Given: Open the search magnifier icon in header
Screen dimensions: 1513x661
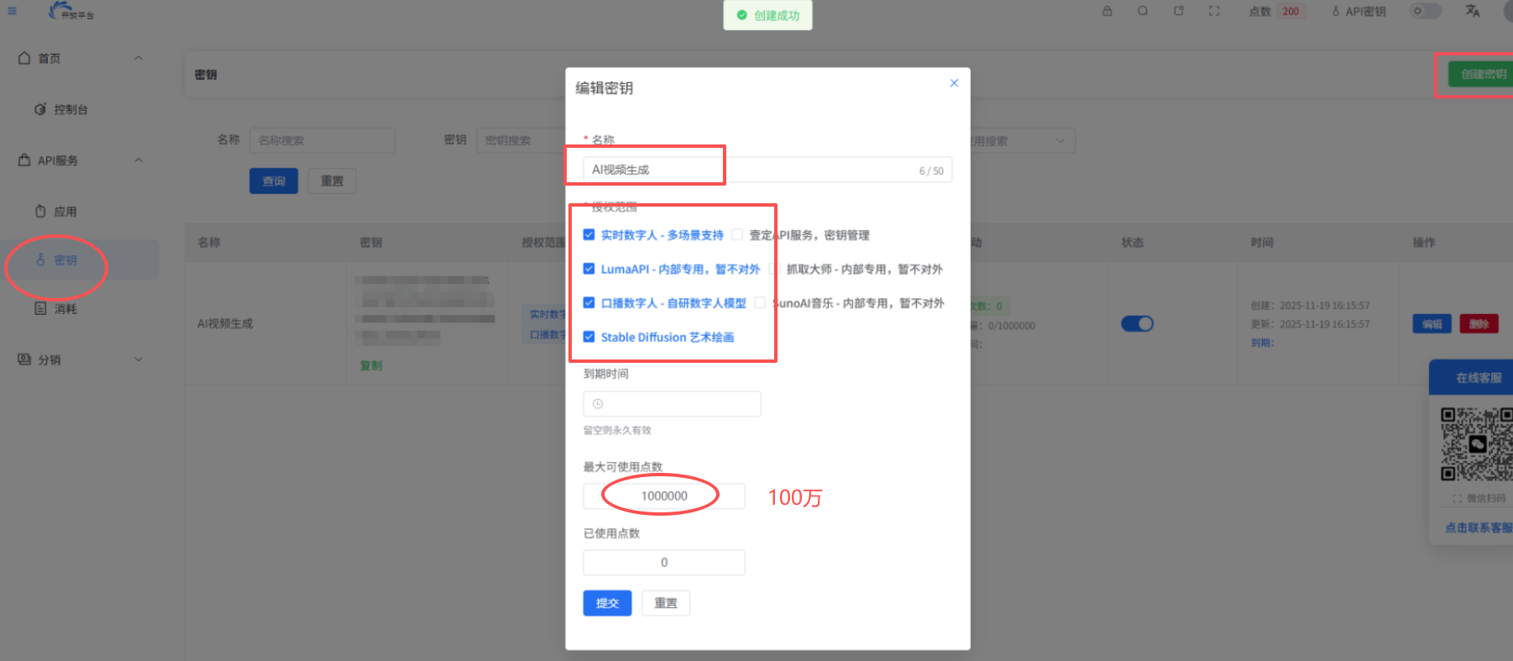Looking at the screenshot, I should click(x=1143, y=11).
